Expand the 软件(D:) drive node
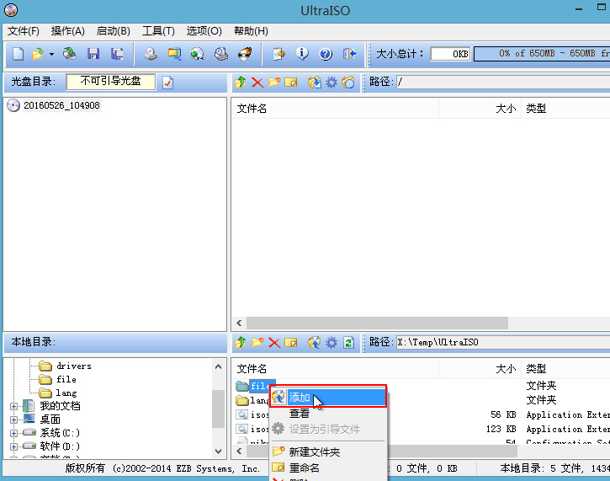Viewport: 610px width, 481px height. point(13,446)
